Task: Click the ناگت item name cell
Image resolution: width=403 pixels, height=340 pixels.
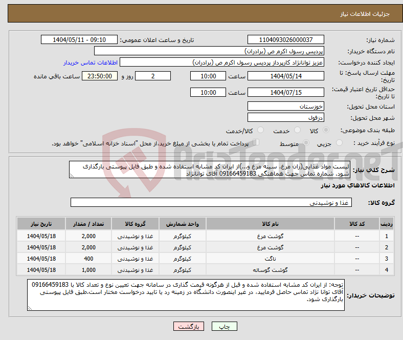Action: pyautogui.click(x=270, y=259)
